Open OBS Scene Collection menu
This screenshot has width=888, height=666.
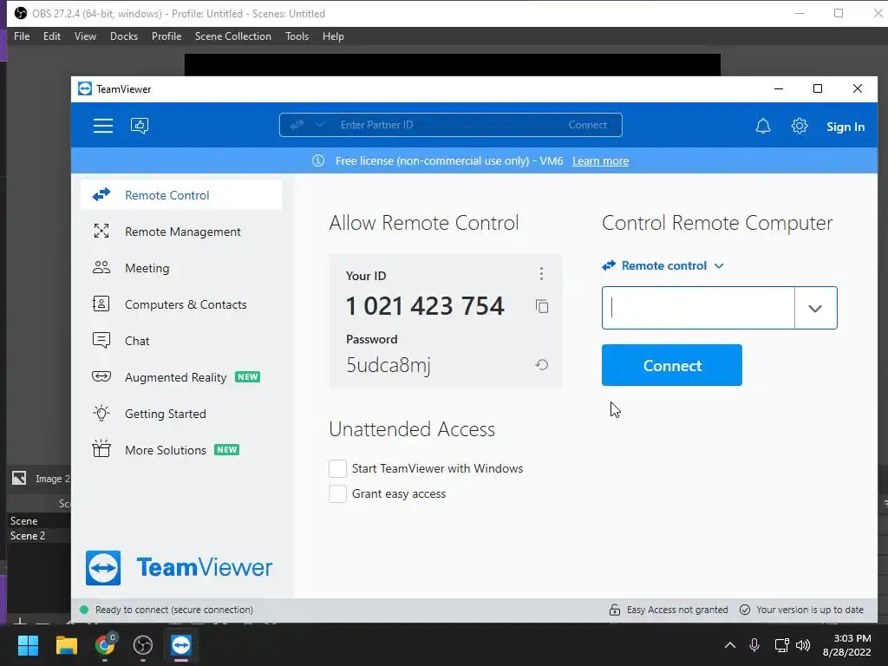coord(233,36)
